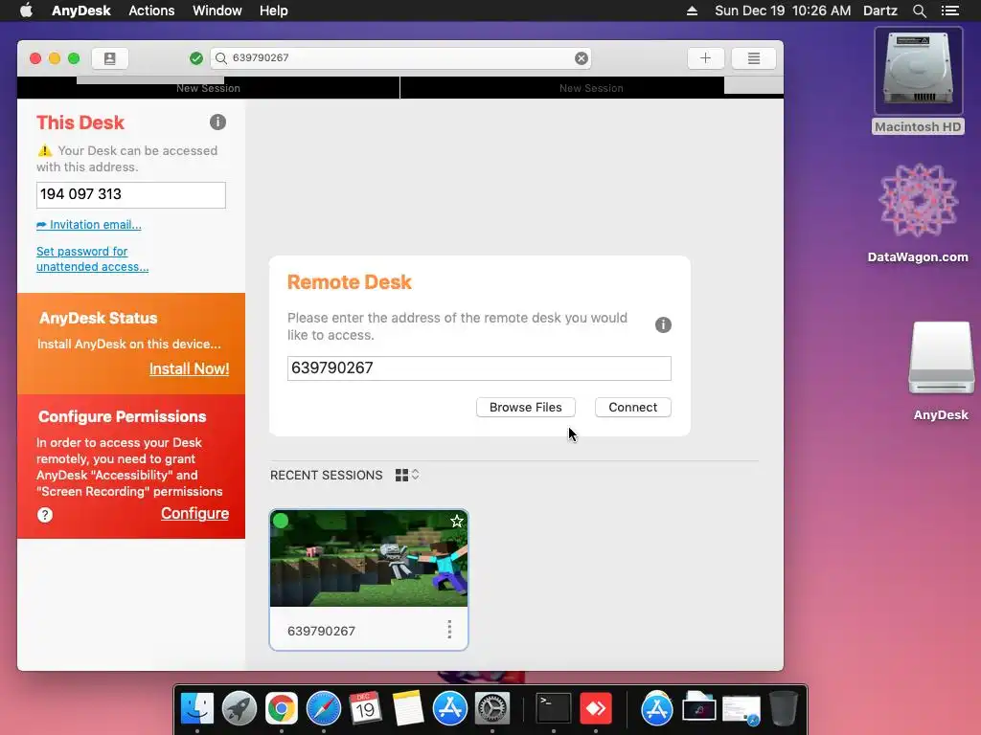The height and width of the screenshot is (735, 981).
Task: Open Notes from the Dock
Action: click(408, 708)
